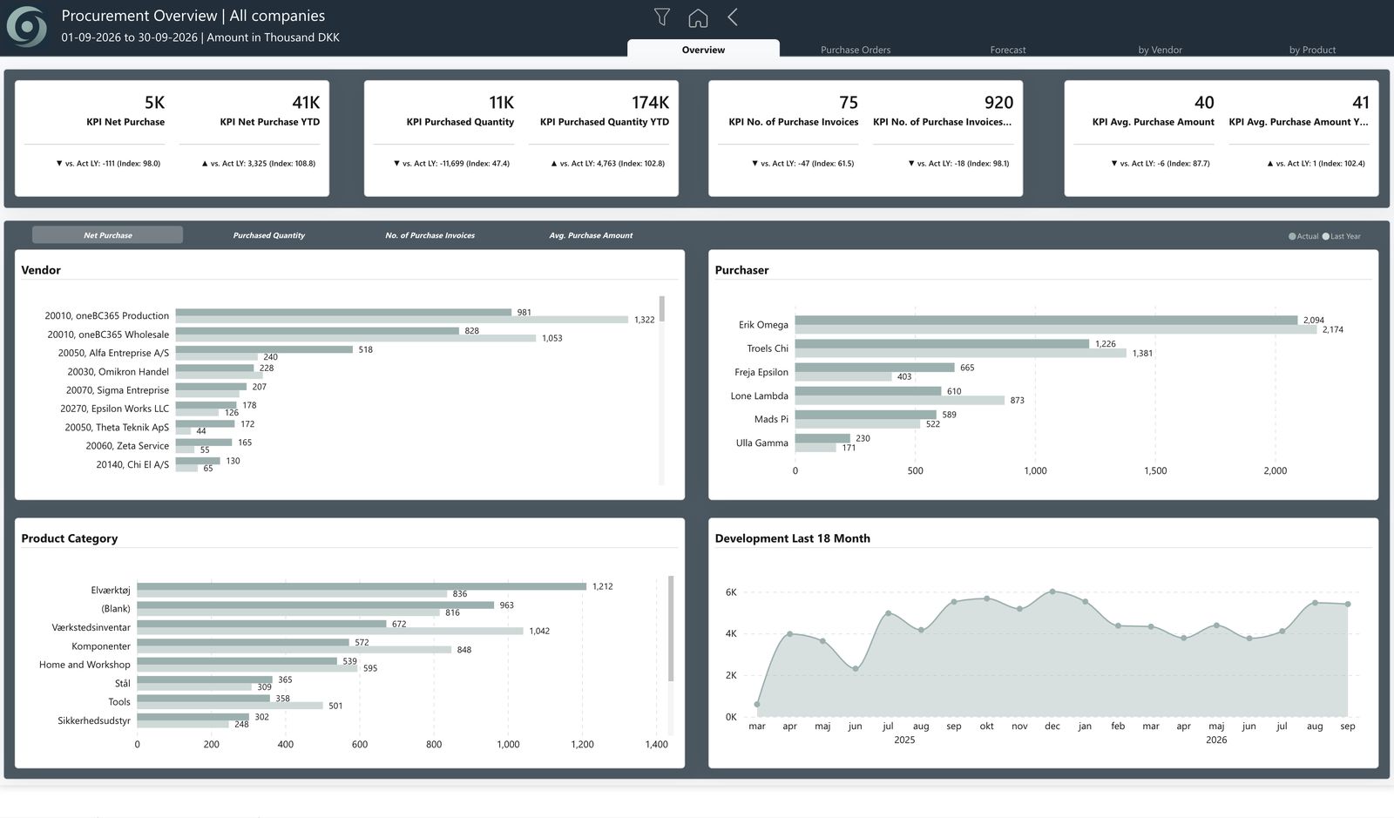Select the Værkstedsinventar product category

pyautogui.click(x=91, y=627)
